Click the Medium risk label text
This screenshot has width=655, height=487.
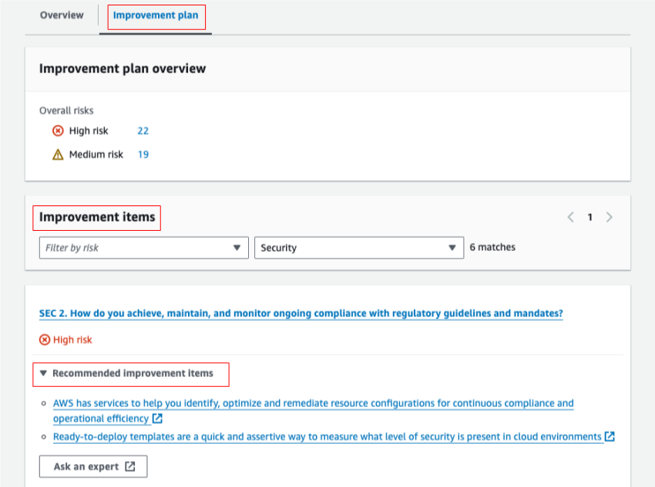coord(96,155)
